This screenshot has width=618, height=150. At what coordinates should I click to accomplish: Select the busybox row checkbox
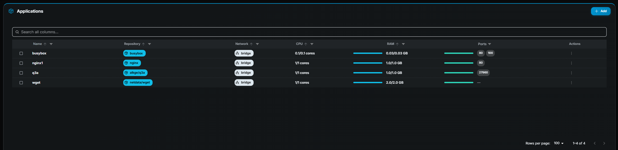click(21, 53)
